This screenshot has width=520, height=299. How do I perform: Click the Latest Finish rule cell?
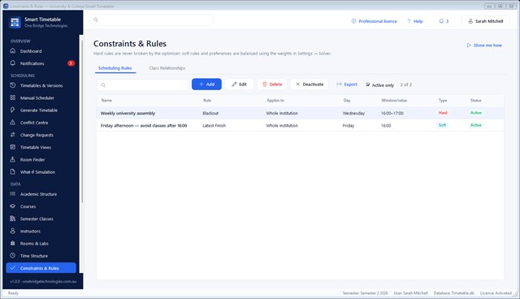pyautogui.click(x=214, y=125)
